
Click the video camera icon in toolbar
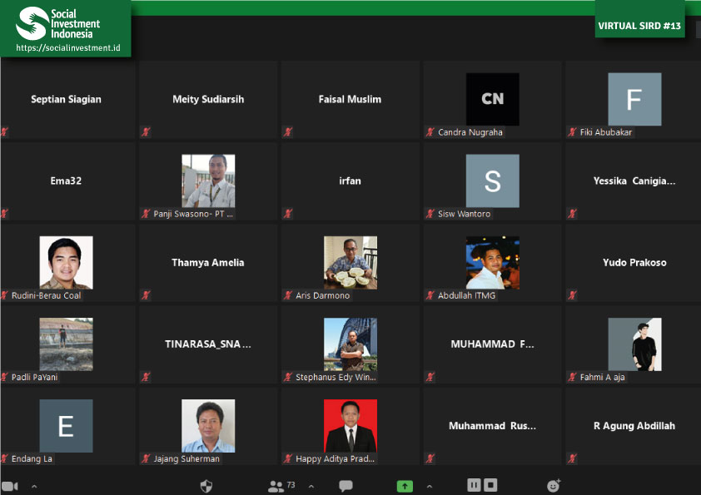[x=10, y=486]
